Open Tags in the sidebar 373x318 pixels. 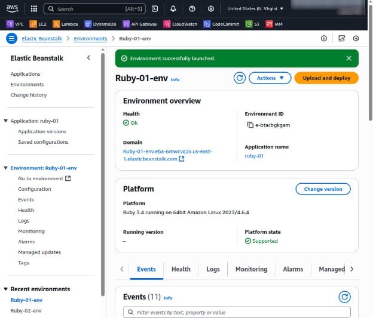click(x=23, y=263)
